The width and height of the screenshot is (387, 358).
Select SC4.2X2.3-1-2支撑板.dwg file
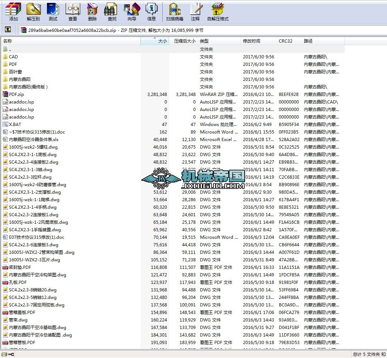pos(173,192)
